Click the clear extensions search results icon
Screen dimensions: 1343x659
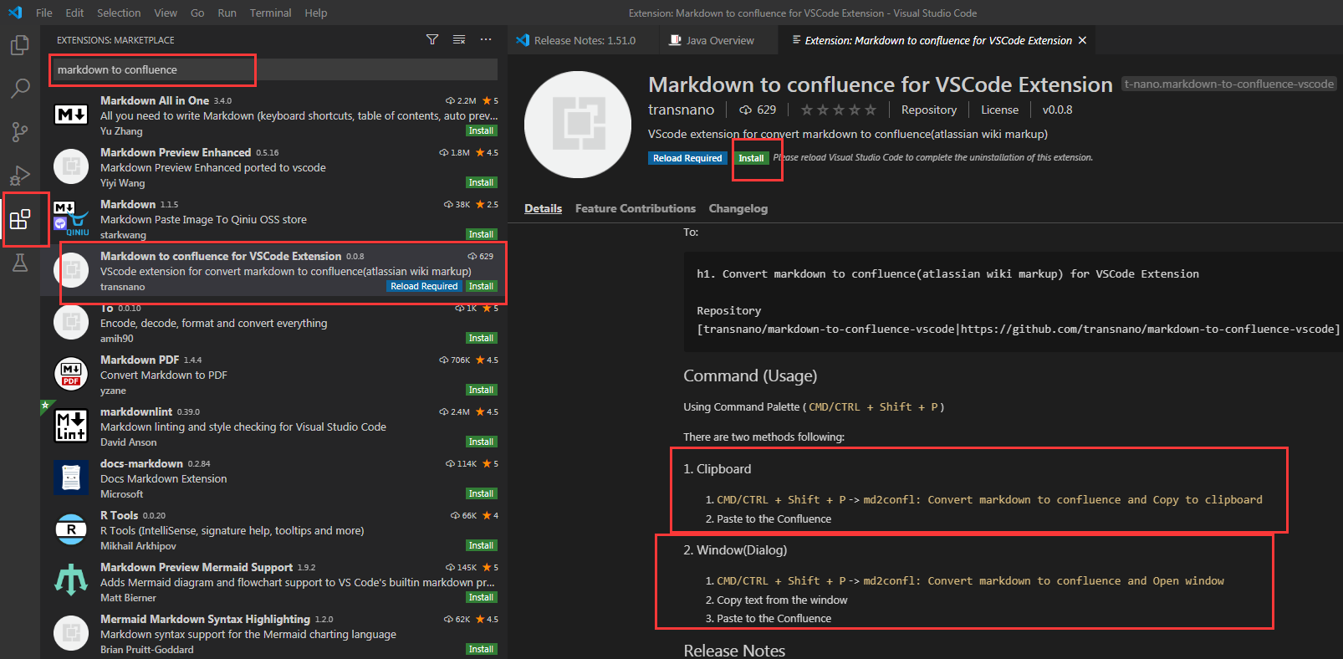[459, 39]
